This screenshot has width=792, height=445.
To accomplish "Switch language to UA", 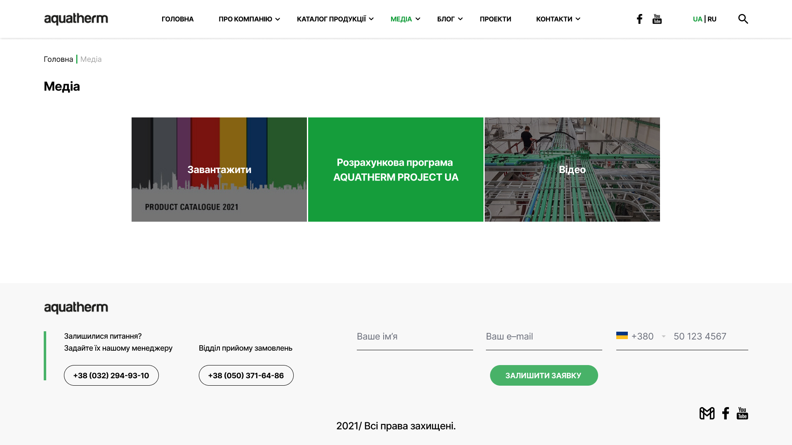I will 698,19.
